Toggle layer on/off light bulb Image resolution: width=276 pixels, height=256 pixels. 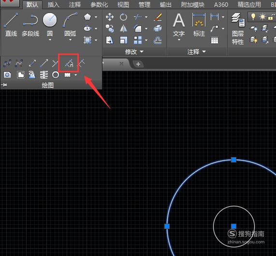pyautogui.click(x=253, y=17)
